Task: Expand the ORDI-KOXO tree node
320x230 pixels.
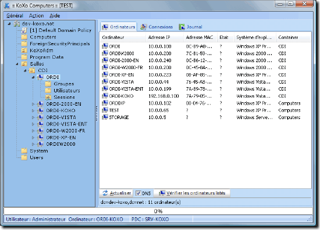Action: point(33,110)
